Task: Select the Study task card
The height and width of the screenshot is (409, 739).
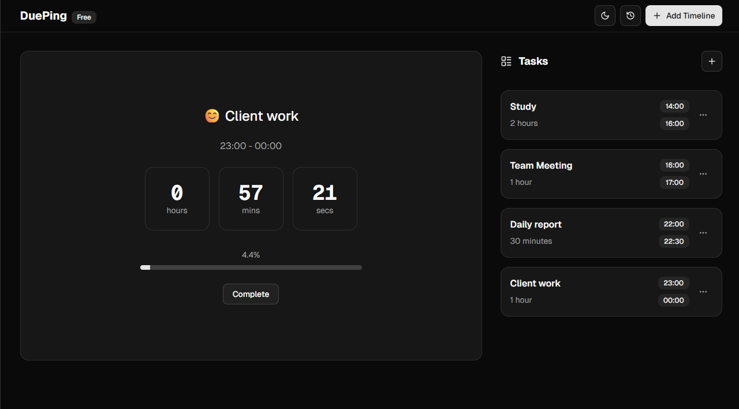Action: click(577, 115)
